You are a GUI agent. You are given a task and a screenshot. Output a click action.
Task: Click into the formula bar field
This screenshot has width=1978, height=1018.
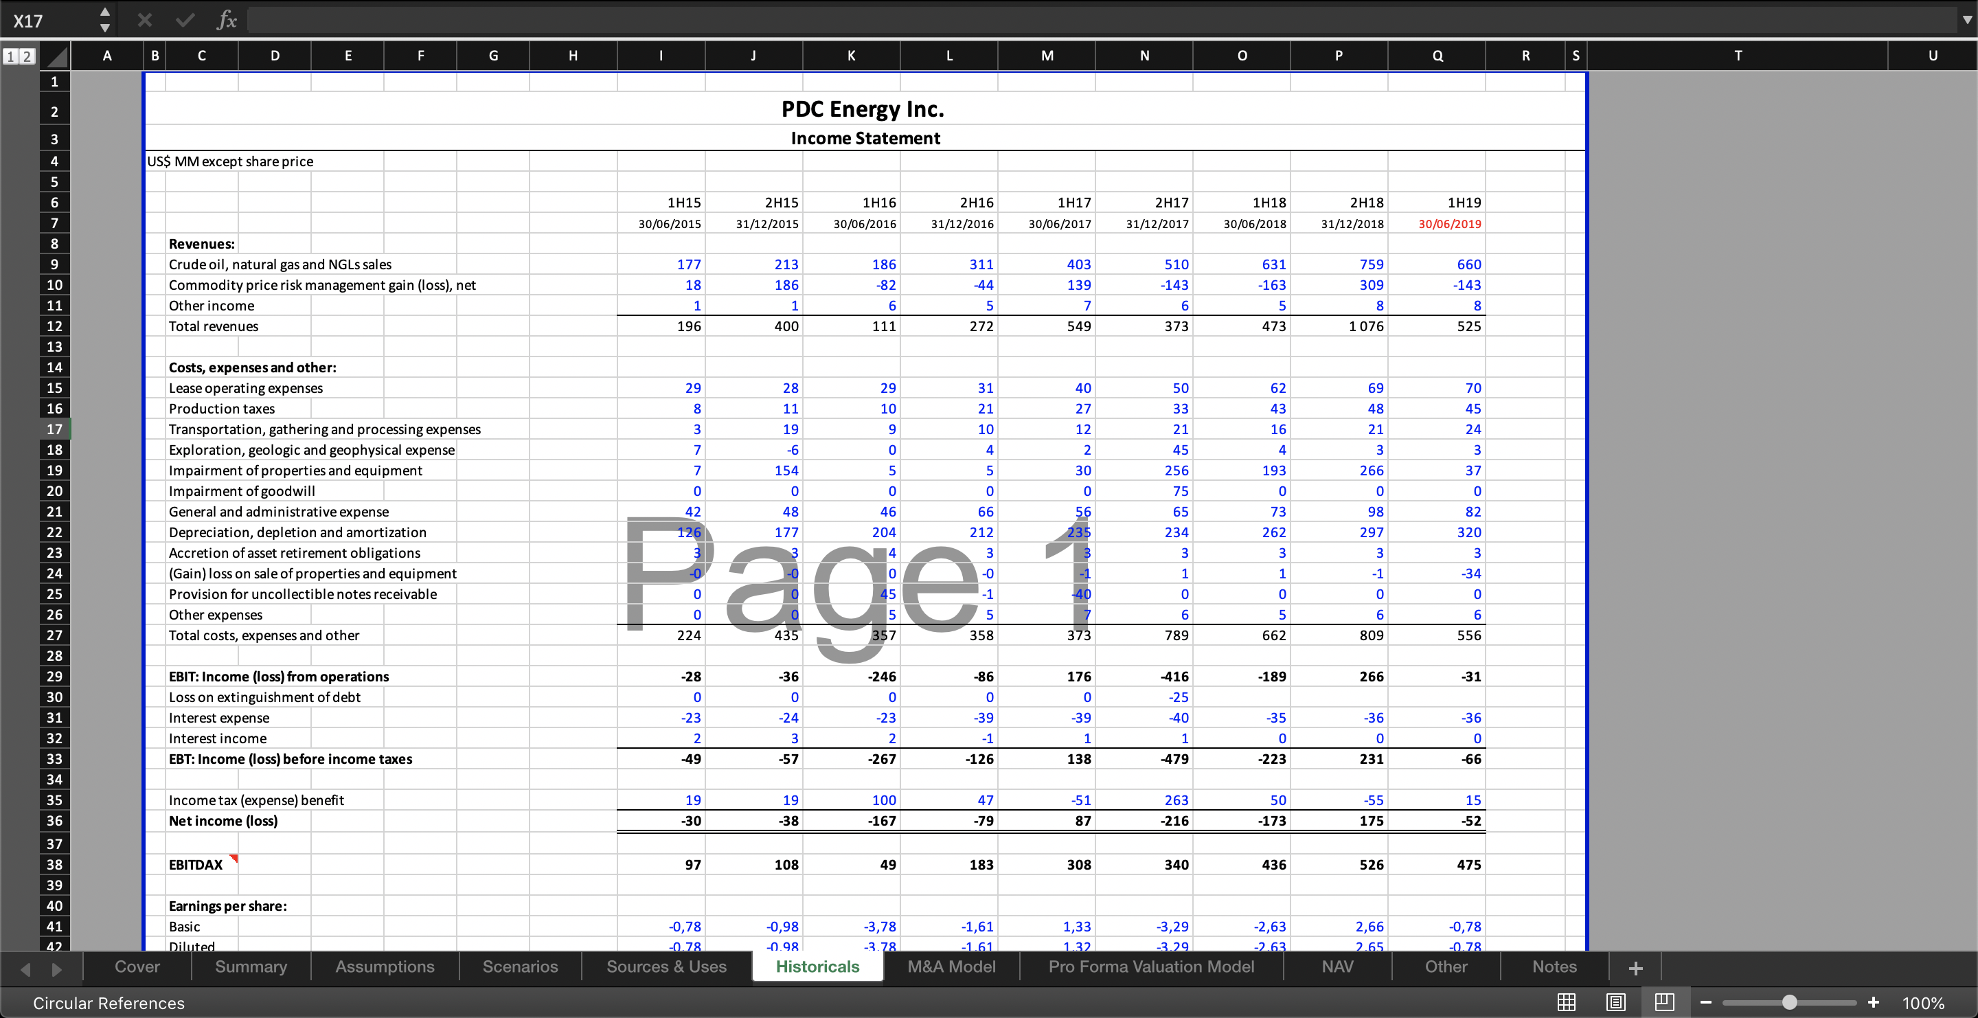coord(1101,20)
